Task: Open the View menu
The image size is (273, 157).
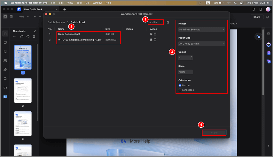Action: [70, 3]
